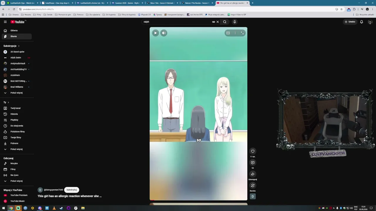This screenshot has height=211, width=376.
Task: Open Główna in the sidebar
Action: (17, 30)
